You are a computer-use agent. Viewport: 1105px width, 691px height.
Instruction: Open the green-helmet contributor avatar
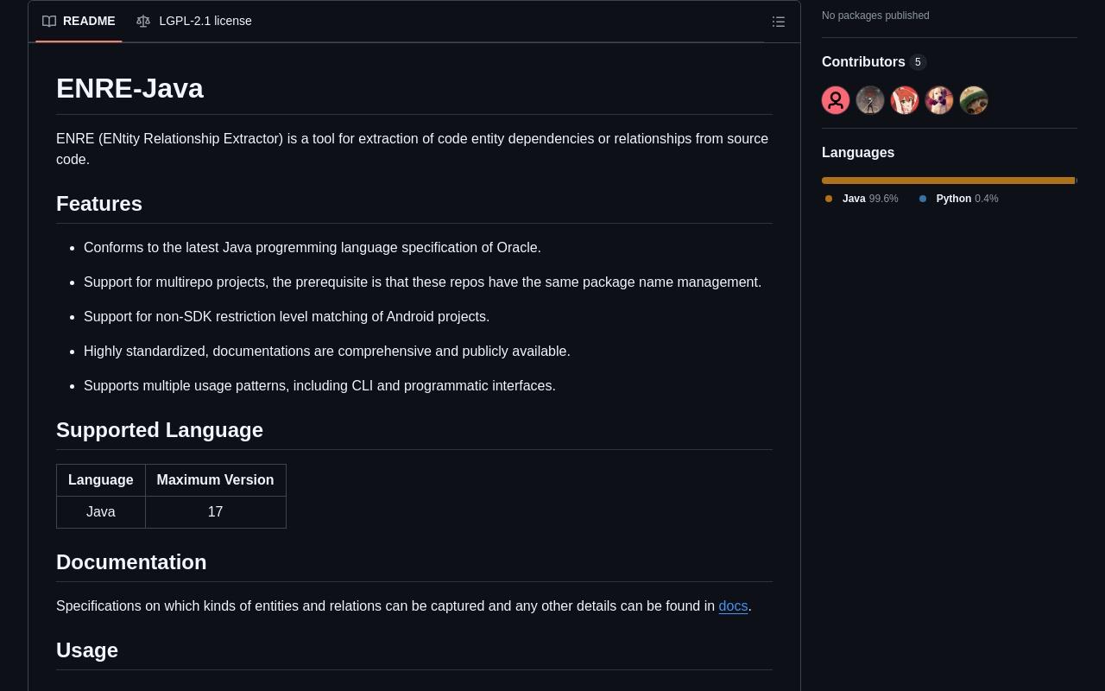(974, 100)
